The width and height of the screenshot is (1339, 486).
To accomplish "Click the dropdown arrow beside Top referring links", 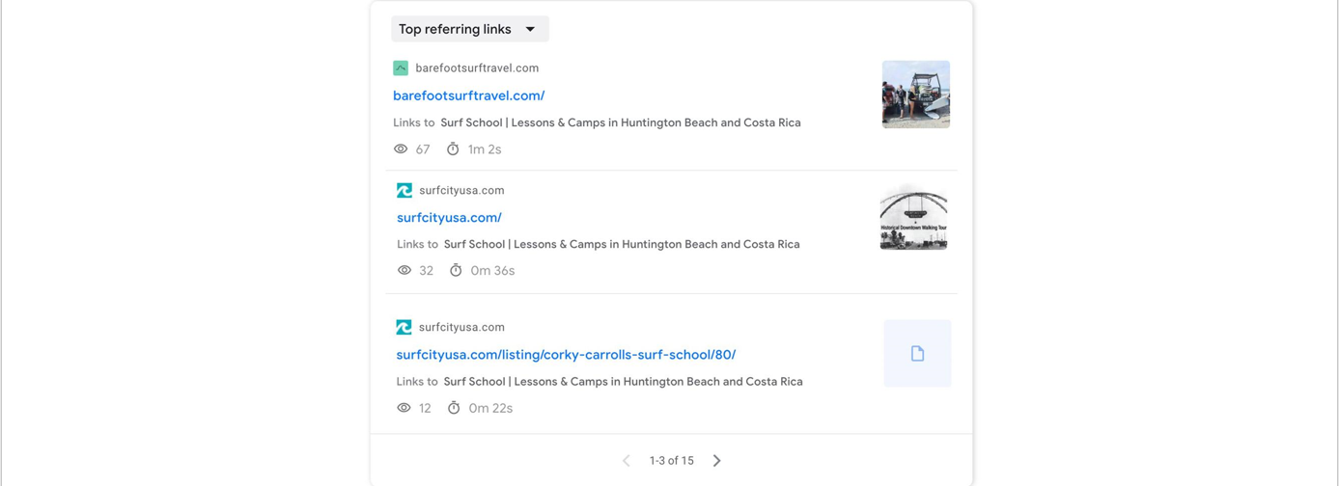I will (530, 29).
